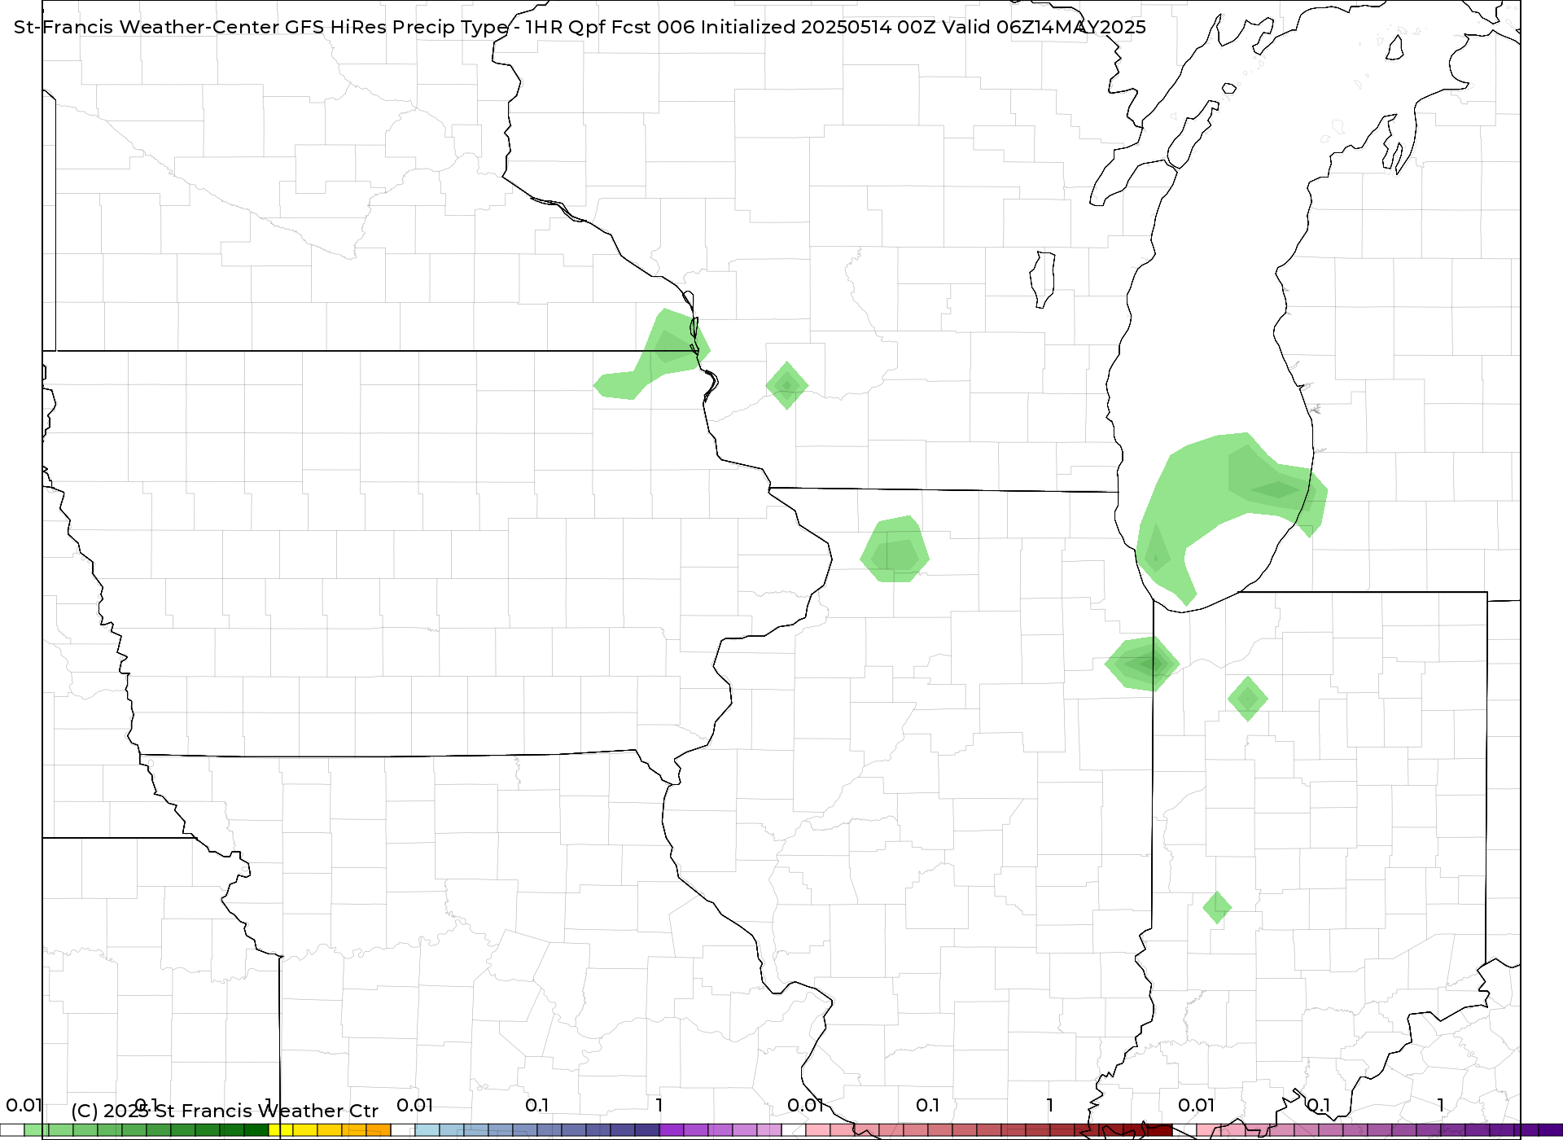Pick the deep indigo swatch ending the legend bar

[x=1551, y=1130]
